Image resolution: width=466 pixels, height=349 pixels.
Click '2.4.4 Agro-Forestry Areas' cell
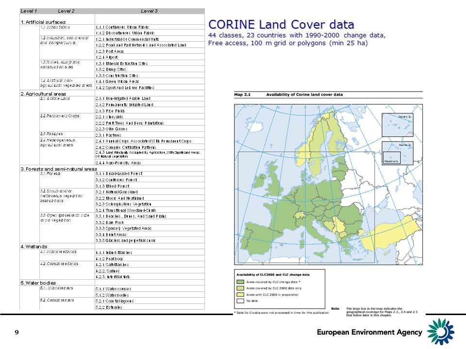150,163
